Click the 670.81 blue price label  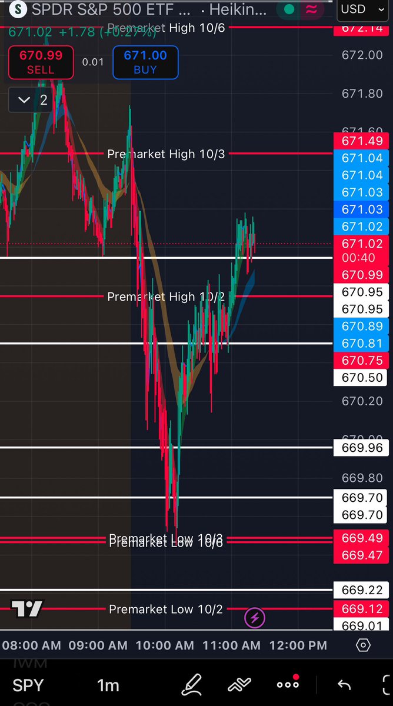[361, 344]
